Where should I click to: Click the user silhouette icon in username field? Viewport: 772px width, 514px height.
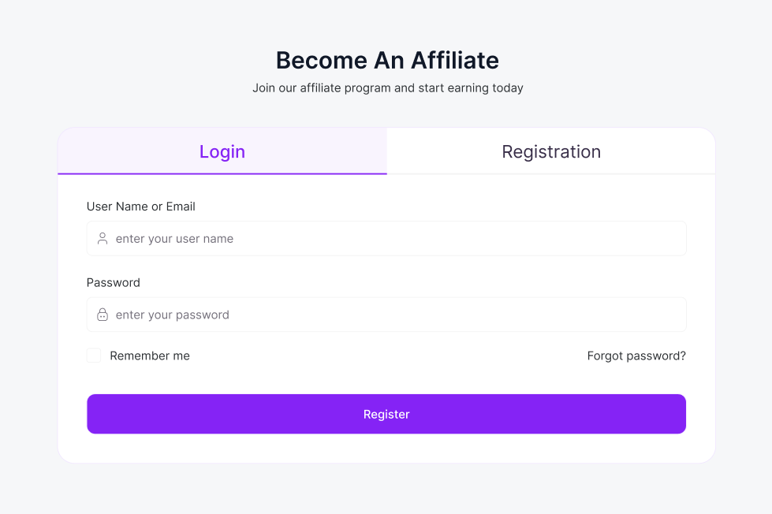[x=103, y=239]
